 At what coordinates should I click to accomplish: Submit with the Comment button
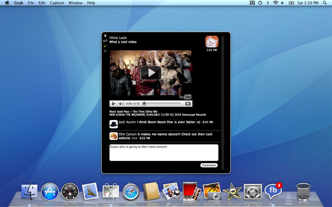point(209,165)
